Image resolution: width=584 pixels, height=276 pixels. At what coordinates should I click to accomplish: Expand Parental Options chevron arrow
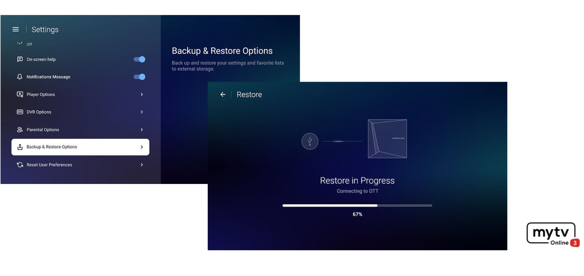click(x=142, y=130)
